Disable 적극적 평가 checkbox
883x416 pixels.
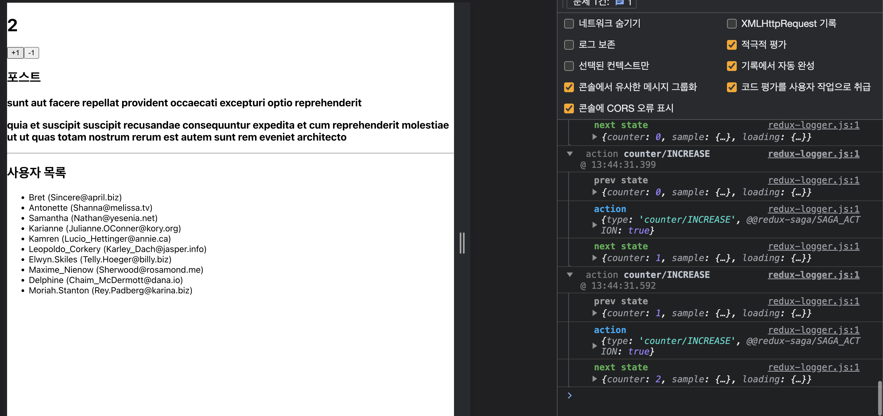[x=732, y=45]
